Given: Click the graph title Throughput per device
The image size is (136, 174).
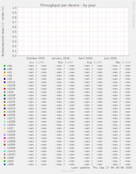Looking at the screenshot, I should coord(68,5).
